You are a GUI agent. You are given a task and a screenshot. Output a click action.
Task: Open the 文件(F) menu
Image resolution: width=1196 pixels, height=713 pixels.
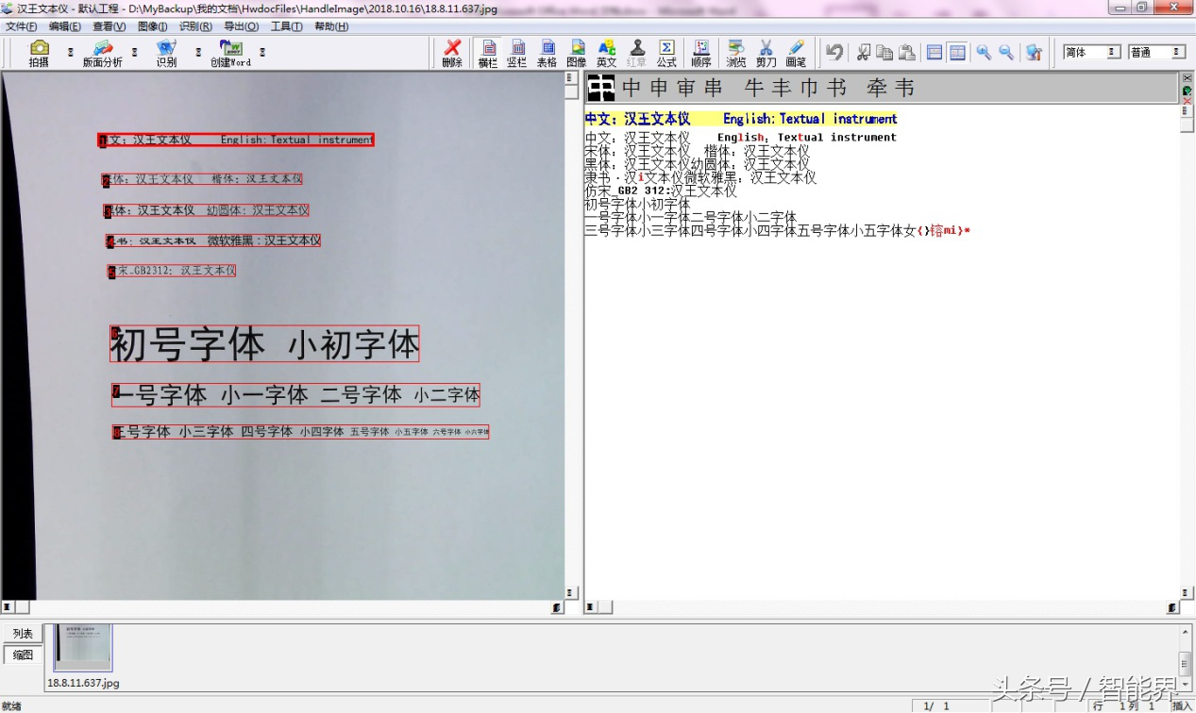pyautogui.click(x=22, y=26)
